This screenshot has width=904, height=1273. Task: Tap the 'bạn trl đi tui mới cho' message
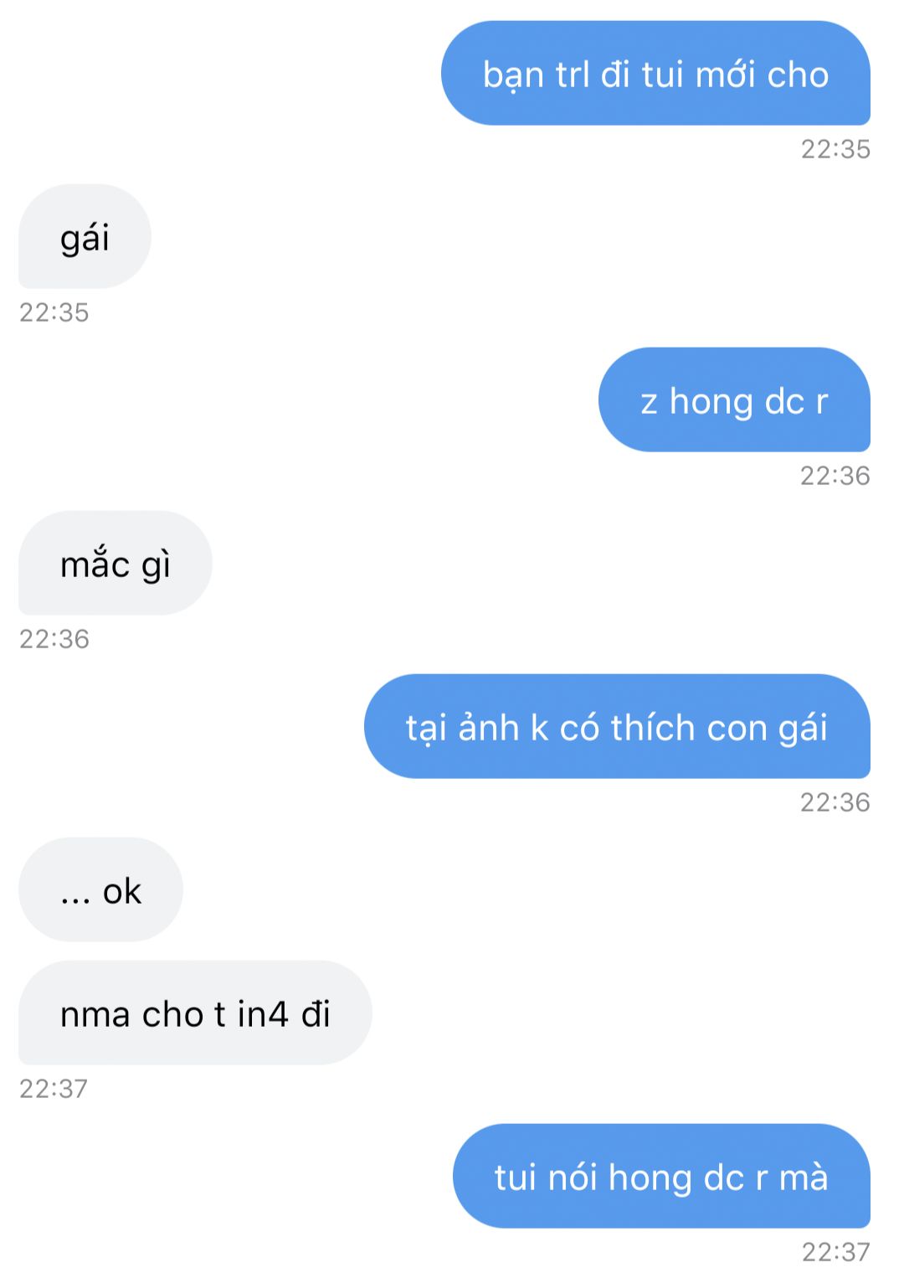(655, 74)
